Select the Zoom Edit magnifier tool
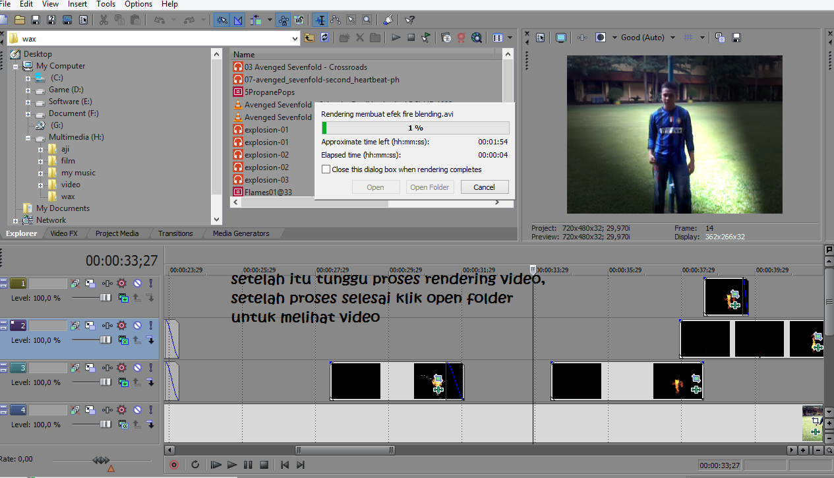The width and height of the screenshot is (834, 478). pos(367,19)
